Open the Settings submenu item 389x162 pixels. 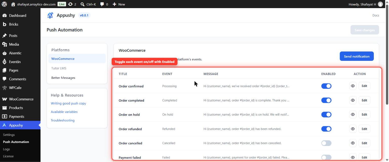coord(9,135)
